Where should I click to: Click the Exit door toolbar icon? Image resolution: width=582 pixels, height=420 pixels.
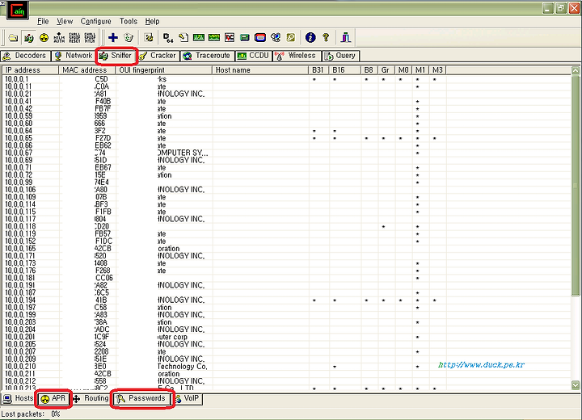346,37
